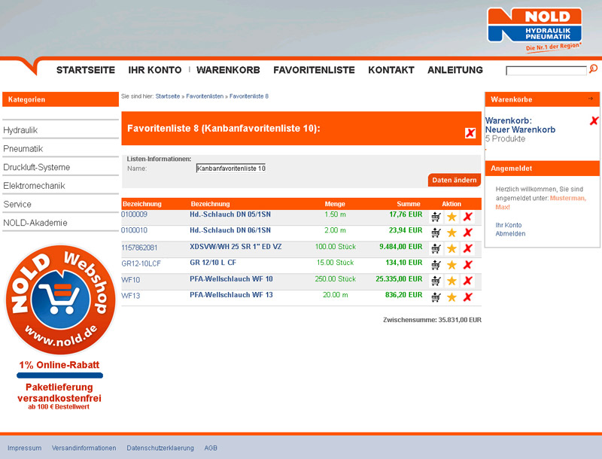Open product Hd.-Schlauch DN 06/1SN
Screen dimensions: 602x459
(x=230, y=230)
